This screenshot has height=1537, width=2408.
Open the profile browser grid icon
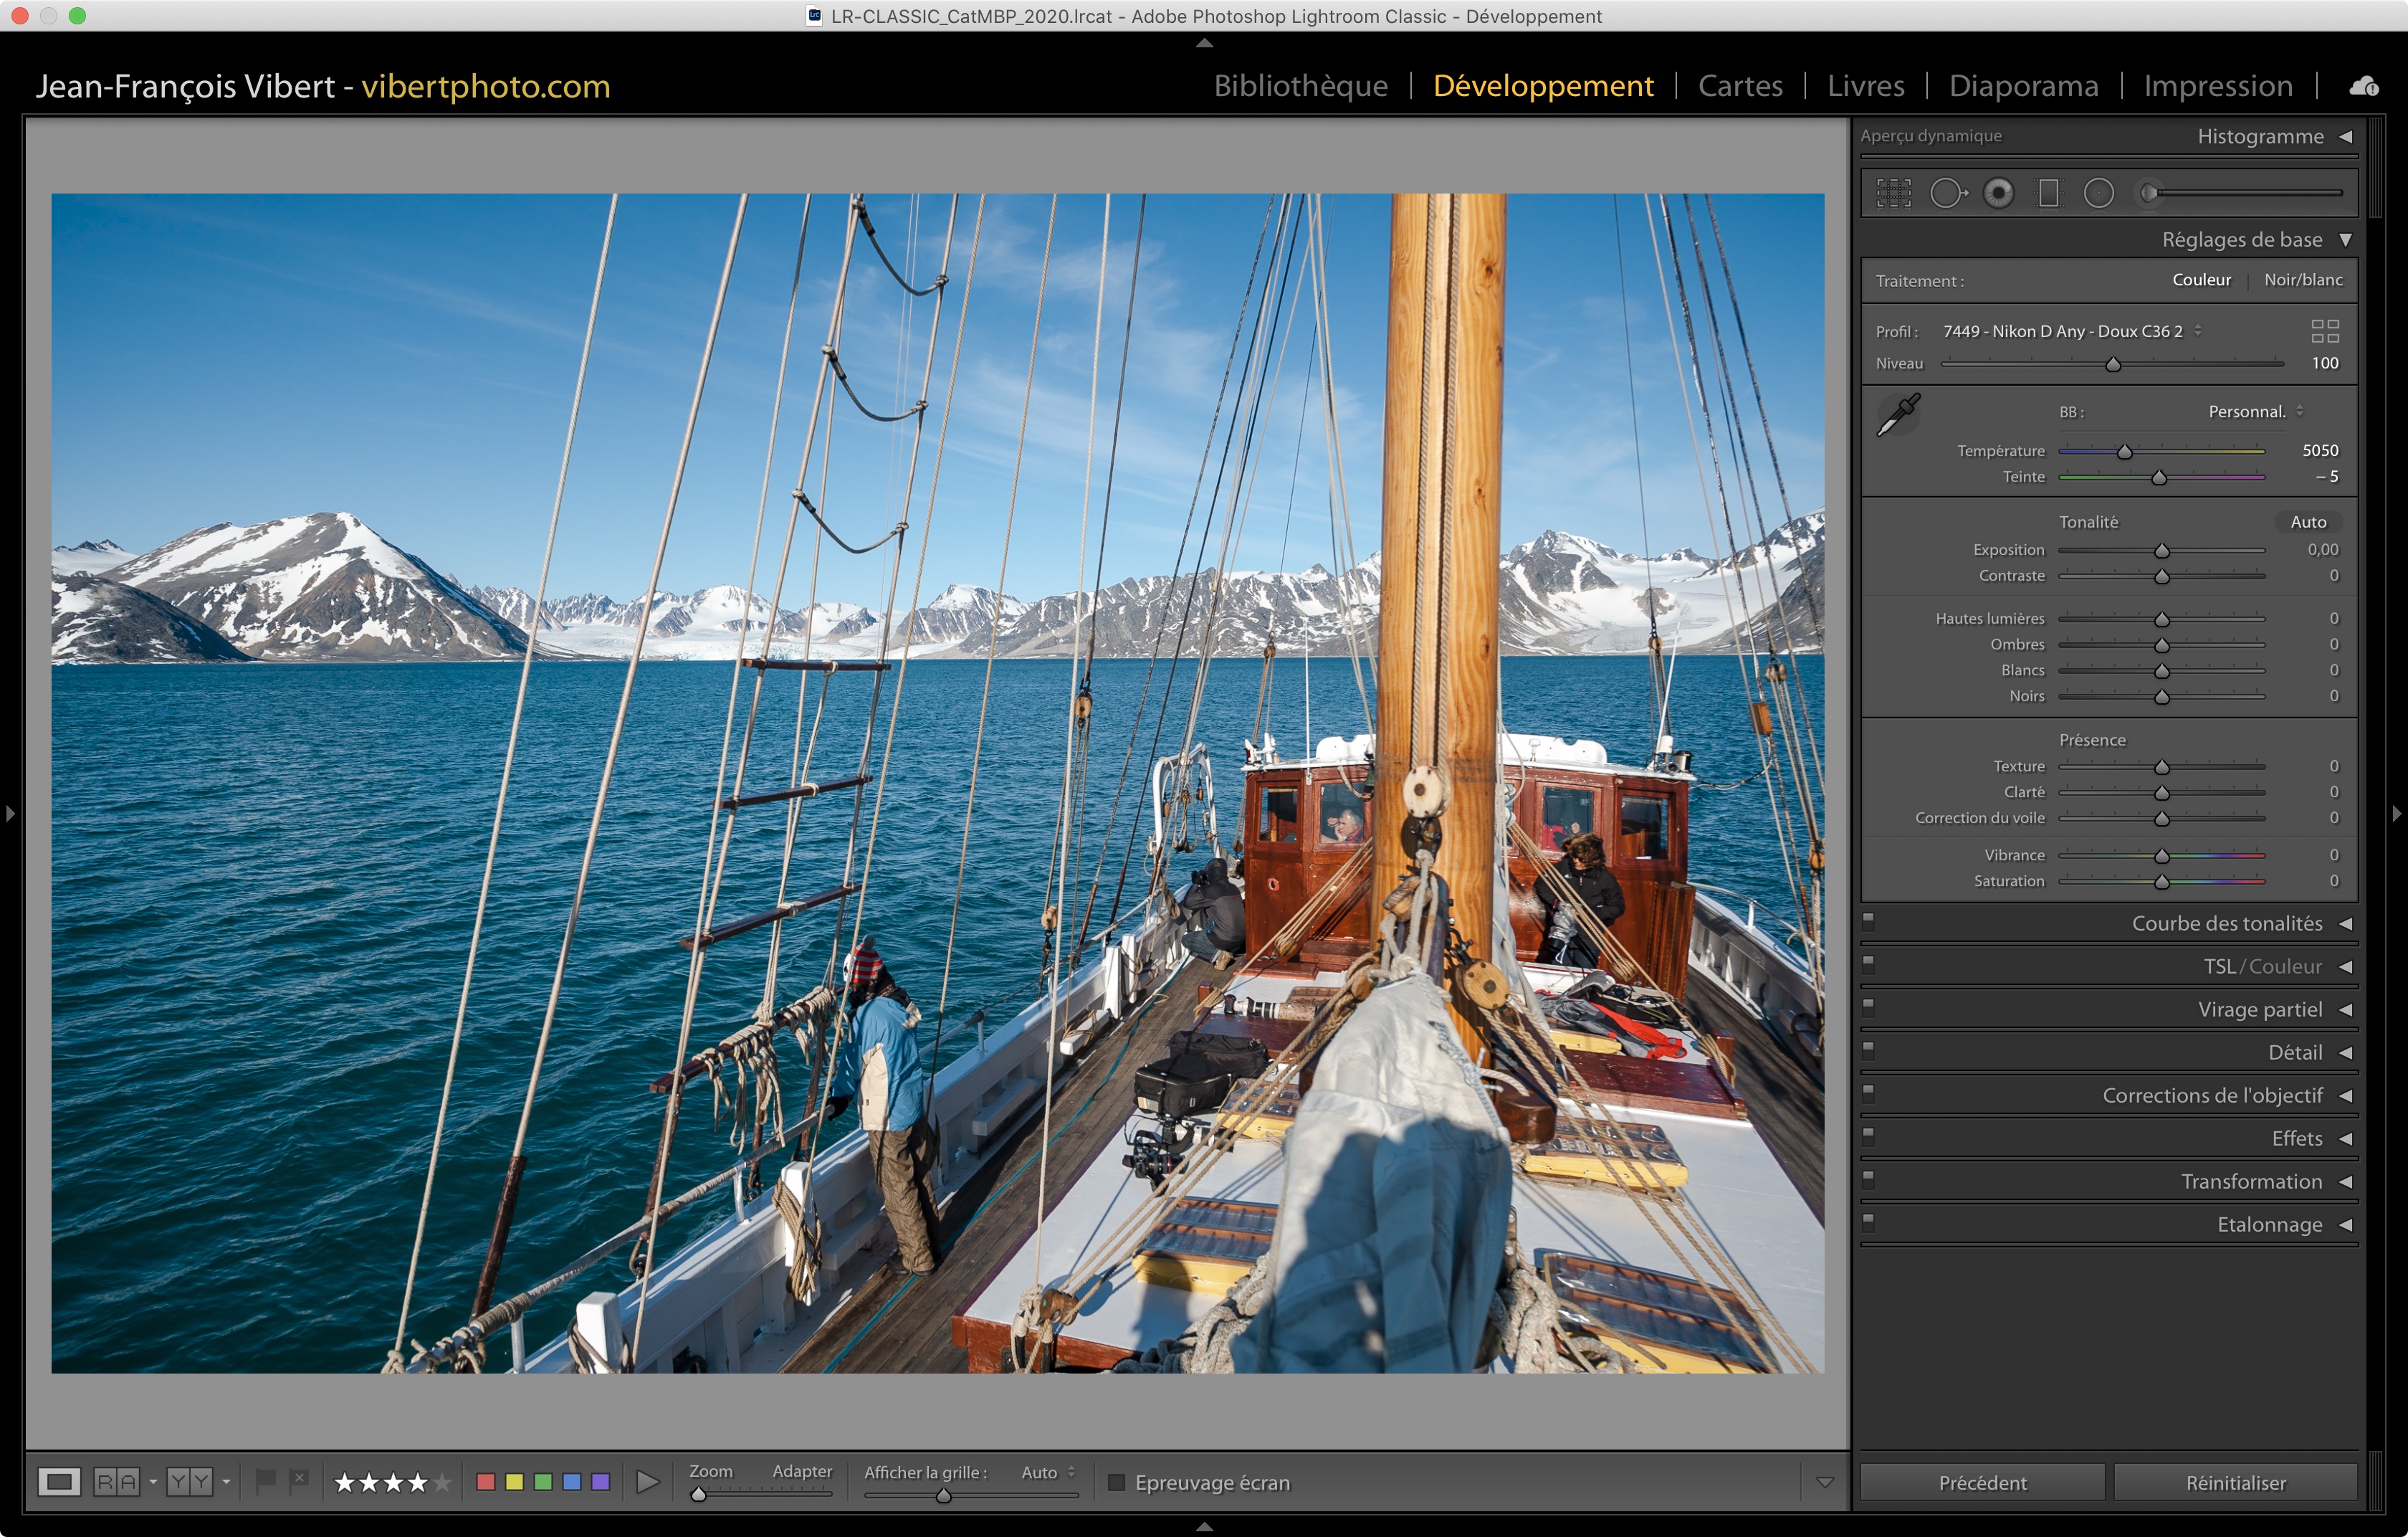[x=2325, y=331]
